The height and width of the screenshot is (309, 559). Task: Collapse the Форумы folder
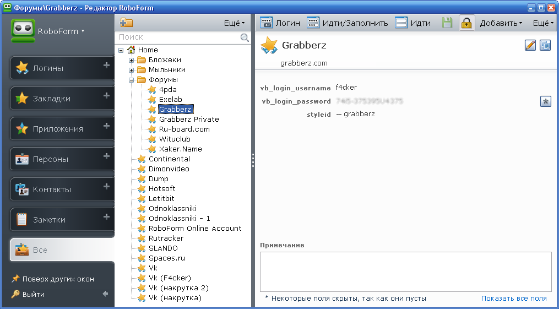(132, 80)
